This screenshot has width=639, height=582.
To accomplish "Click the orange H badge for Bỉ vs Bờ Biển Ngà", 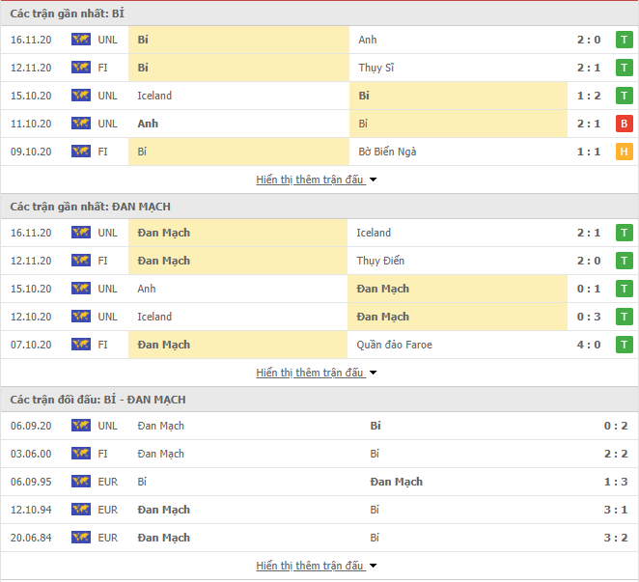I will [624, 152].
